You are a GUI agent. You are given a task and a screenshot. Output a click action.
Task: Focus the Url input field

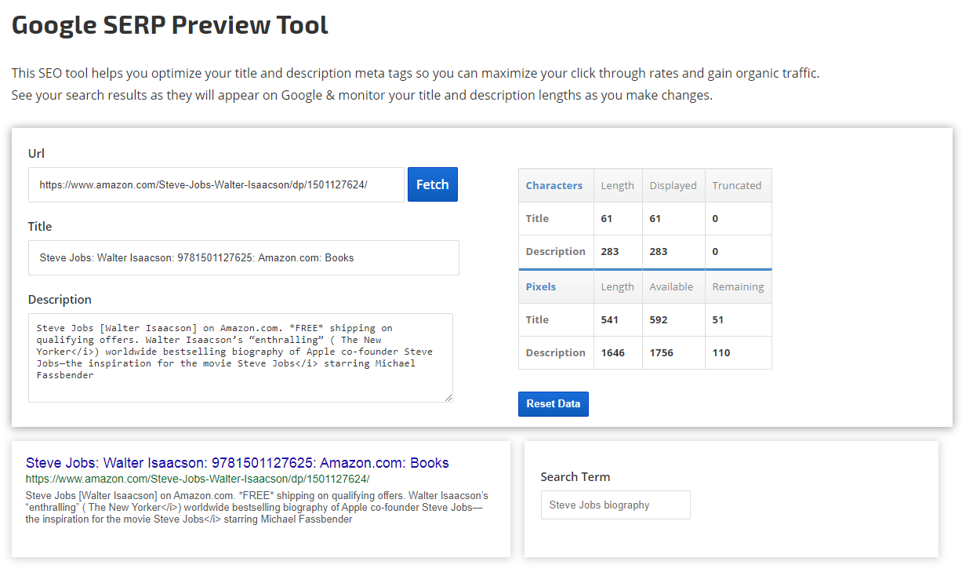click(216, 185)
